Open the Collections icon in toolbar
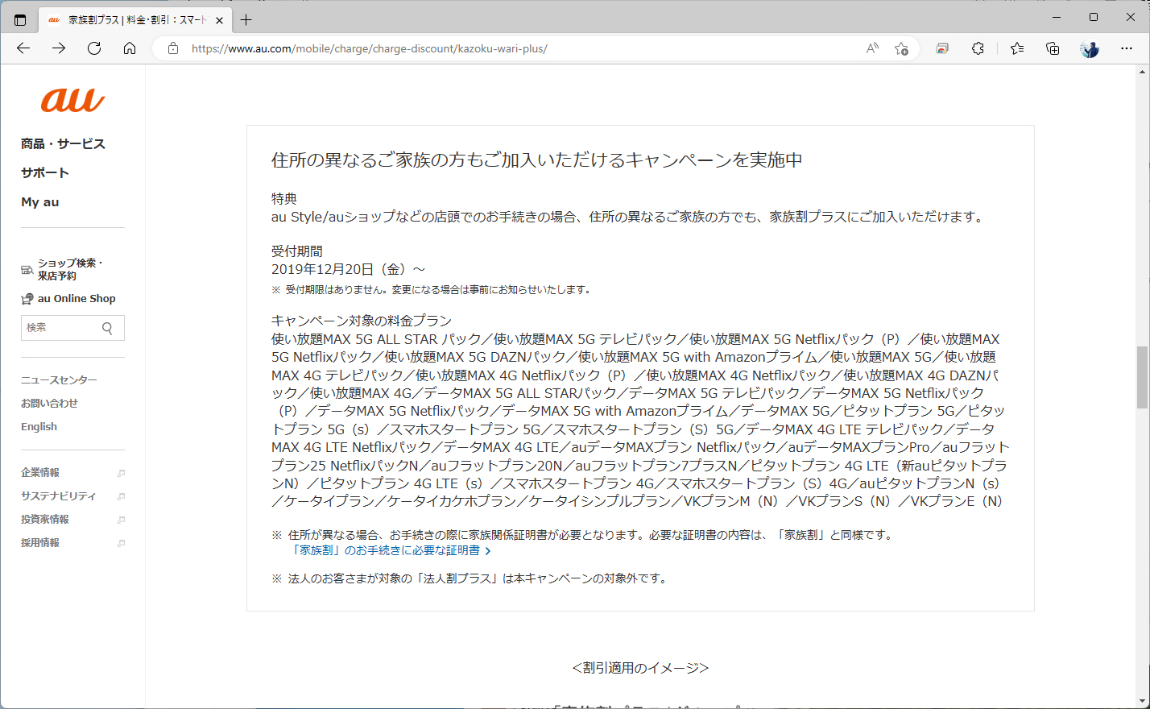Image resolution: width=1150 pixels, height=709 pixels. [1052, 48]
